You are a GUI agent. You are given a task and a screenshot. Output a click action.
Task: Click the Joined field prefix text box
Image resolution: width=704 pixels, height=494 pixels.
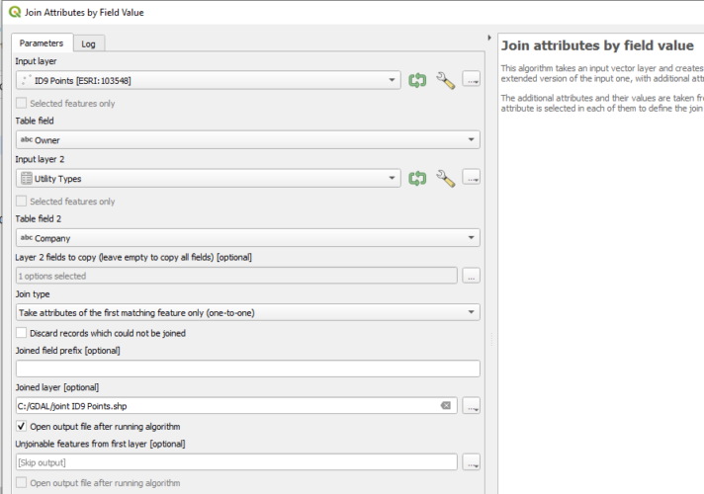[247, 369]
